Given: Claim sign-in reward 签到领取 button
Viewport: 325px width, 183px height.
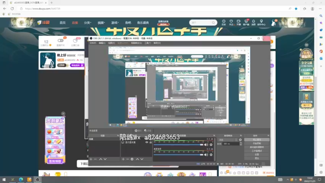Looking at the screenshot, I should pyautogui.click(x=55, y=161).
